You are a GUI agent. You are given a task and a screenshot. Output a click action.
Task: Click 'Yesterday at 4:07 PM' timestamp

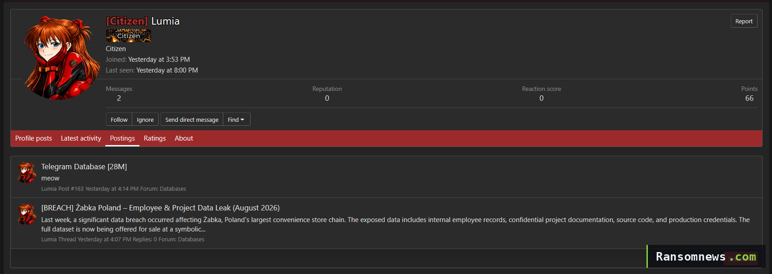[x=104, y=240]
